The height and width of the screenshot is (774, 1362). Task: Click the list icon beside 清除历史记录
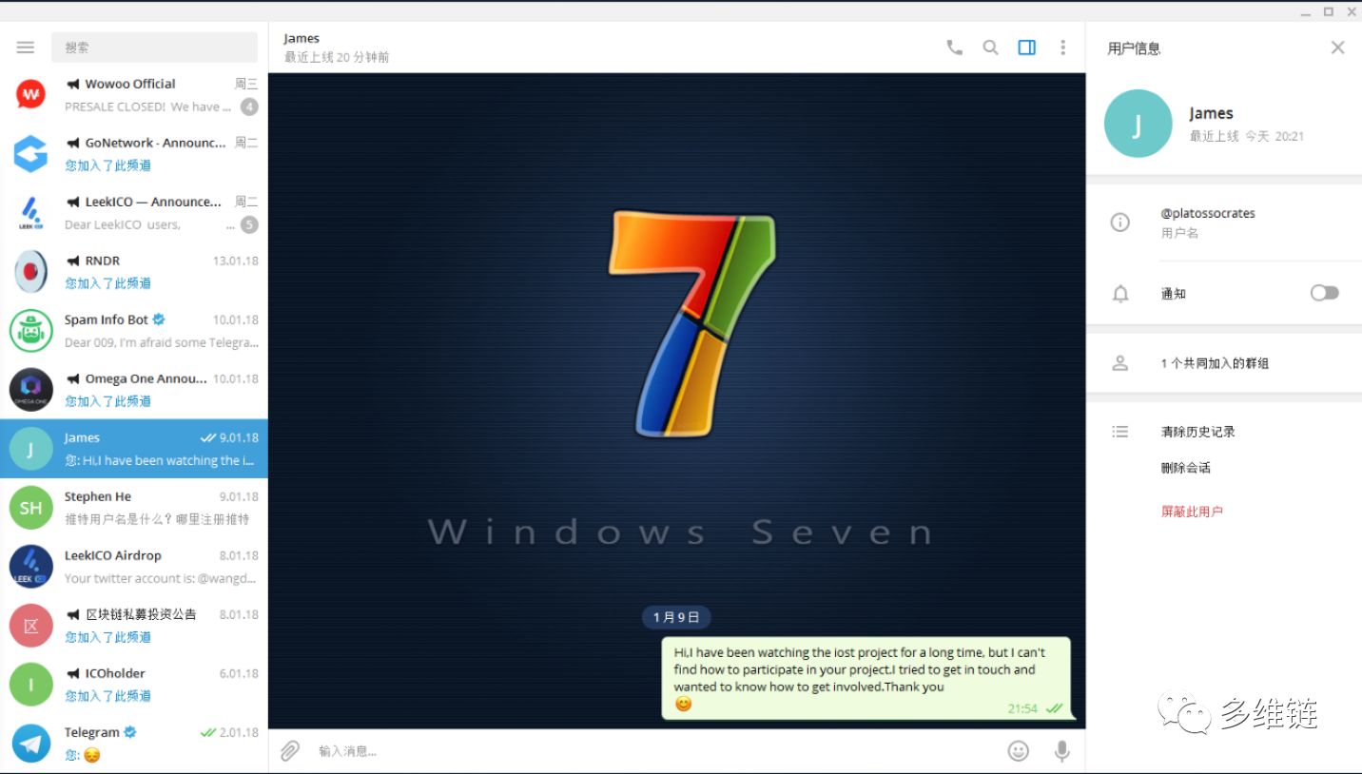coord(1120,432)
